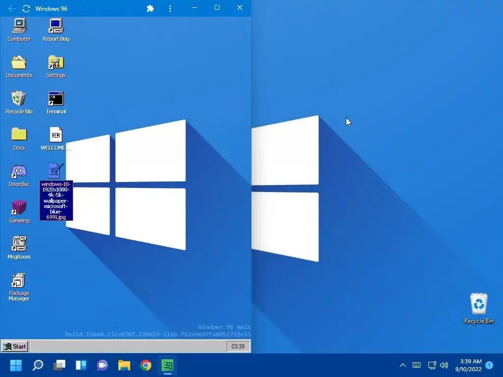The height and width of the screenshot is (377, 503).
Task: Switch to the Windows 96 taskbar app
Action: [x=168, y=365]
